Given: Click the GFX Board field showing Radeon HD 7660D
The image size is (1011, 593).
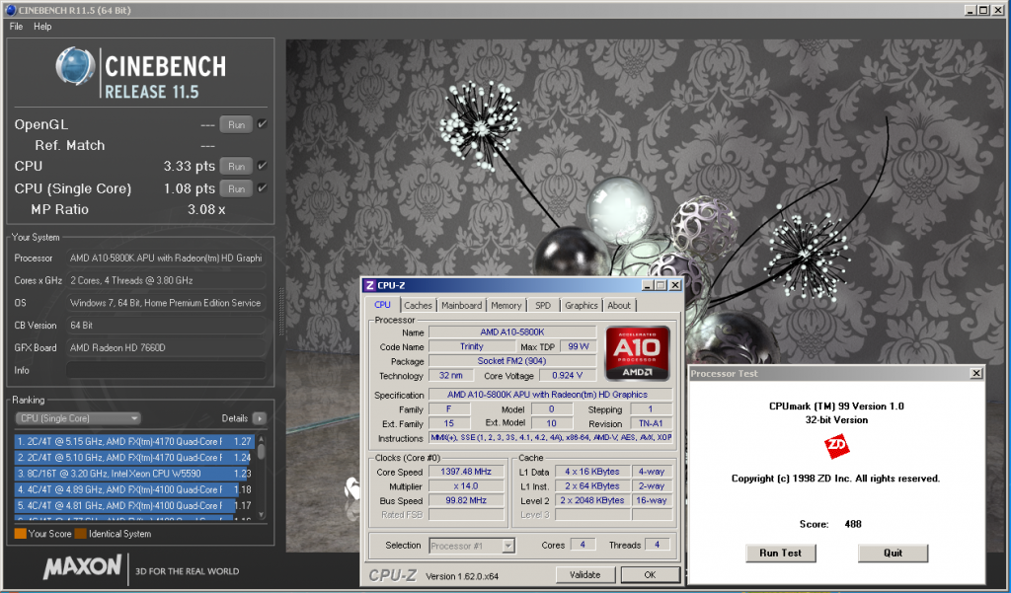Looking at the screenshot, I should (166, 347).
